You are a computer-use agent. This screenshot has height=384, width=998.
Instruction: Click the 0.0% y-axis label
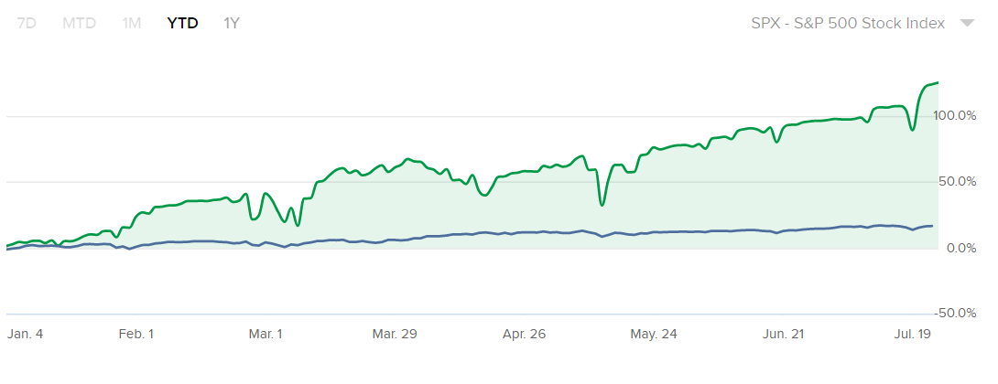961,248
